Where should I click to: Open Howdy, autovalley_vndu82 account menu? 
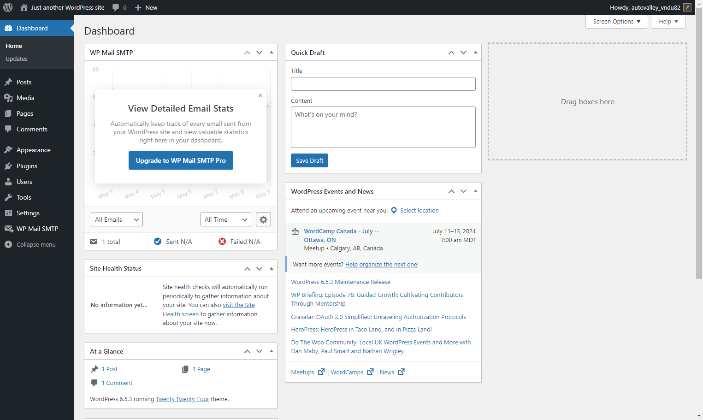650,7
